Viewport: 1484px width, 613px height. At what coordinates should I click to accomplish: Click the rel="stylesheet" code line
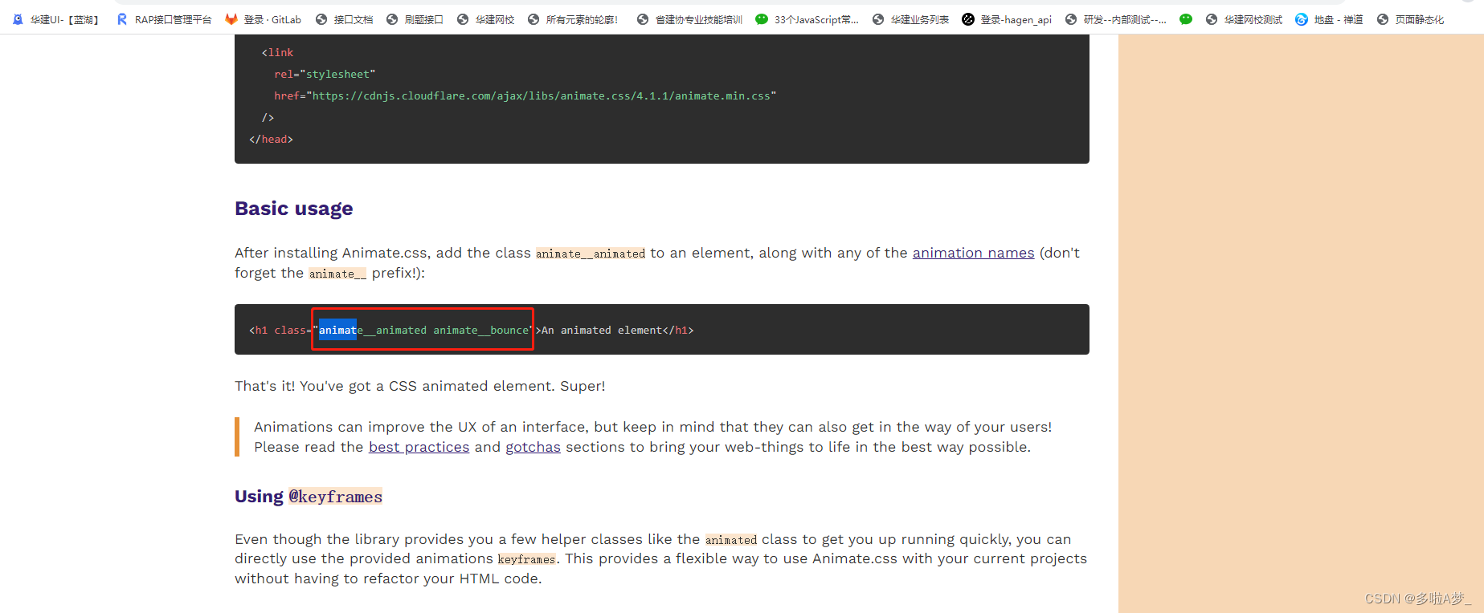pyautogui.click(x=325, y=74)
